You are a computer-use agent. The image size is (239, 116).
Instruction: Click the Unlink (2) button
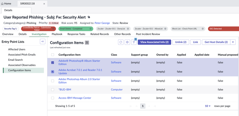point(181,42)
